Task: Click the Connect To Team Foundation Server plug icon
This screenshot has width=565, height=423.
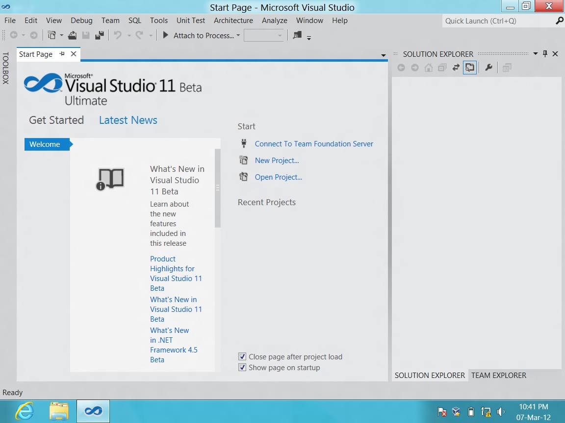Action: pos(244,143)
